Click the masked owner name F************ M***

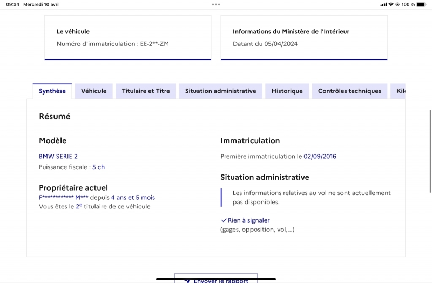(x=64, y=197)
